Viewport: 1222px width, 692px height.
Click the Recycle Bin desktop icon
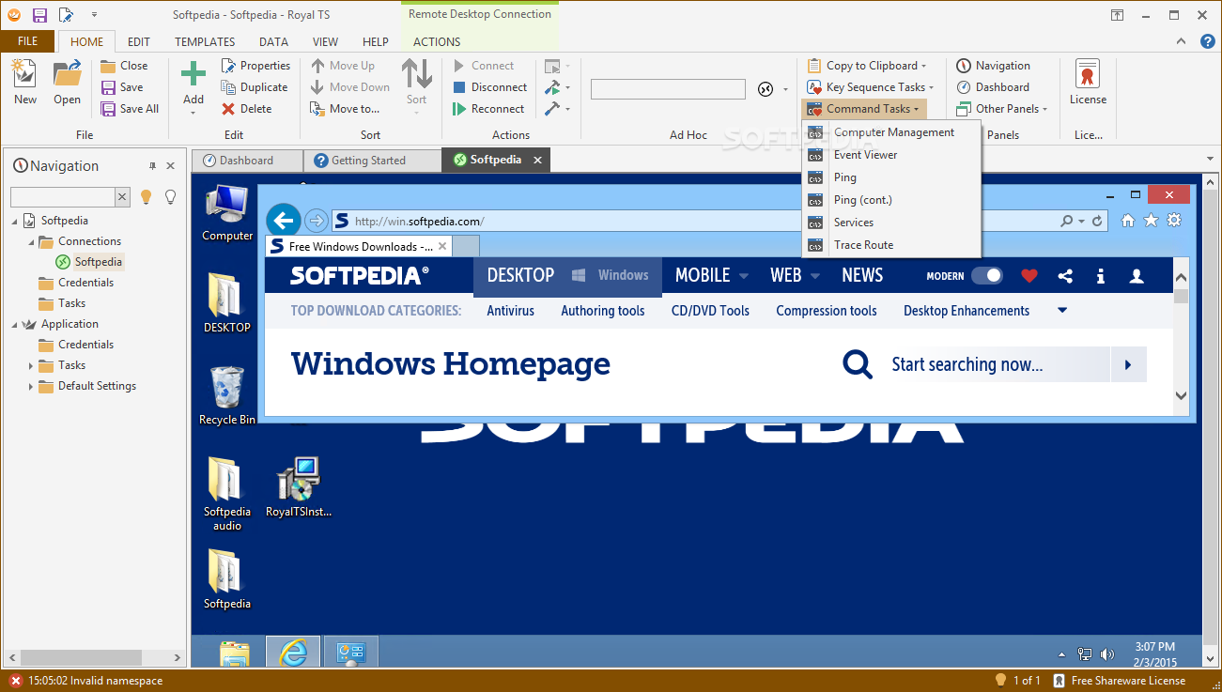[226, 394]
